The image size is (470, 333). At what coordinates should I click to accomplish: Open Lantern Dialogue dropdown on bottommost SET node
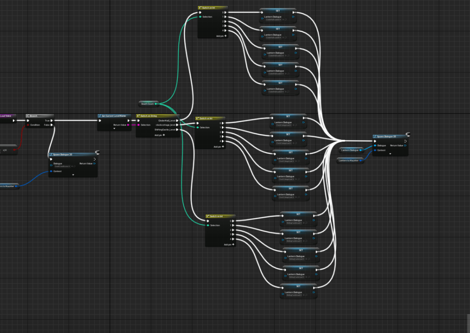tap(295, 295)
